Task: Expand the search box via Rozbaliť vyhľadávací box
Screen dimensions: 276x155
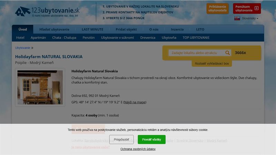Action: tap(212, 63)
